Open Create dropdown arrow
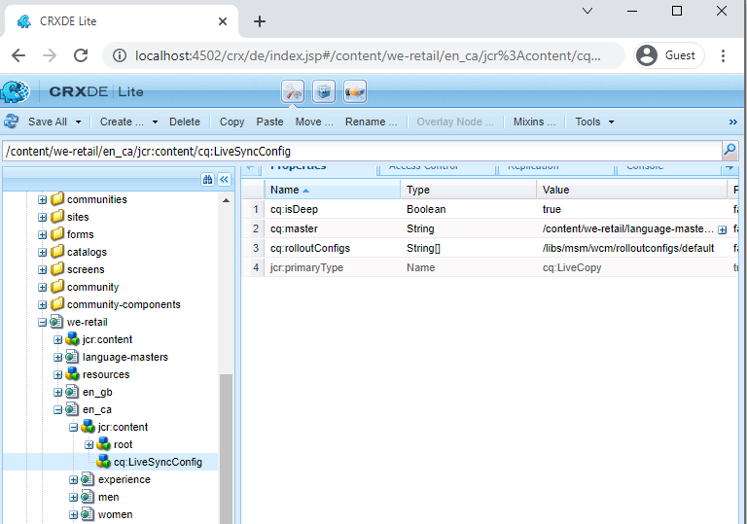 155,122
